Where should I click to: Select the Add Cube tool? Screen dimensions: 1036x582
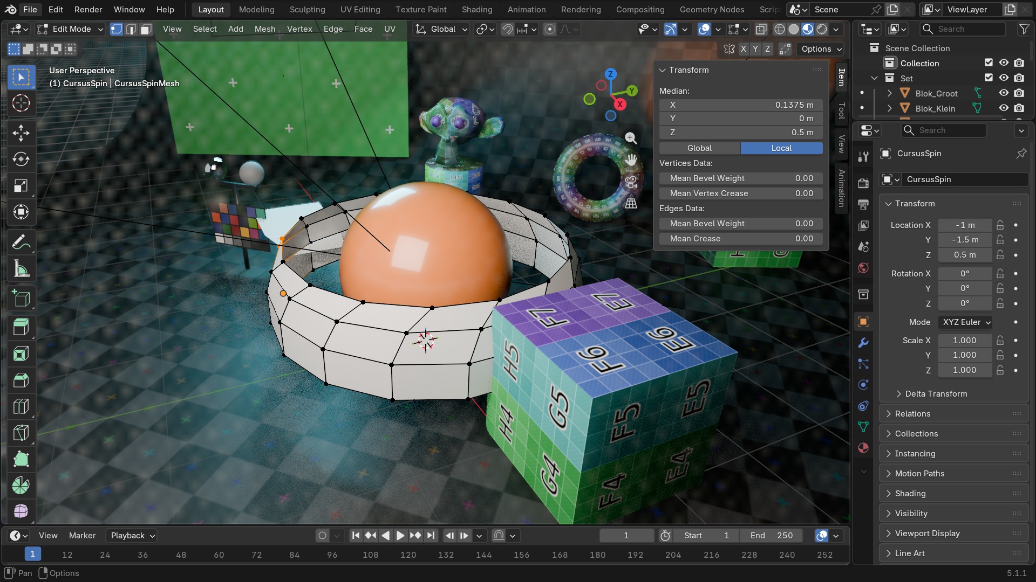[21, 298]
